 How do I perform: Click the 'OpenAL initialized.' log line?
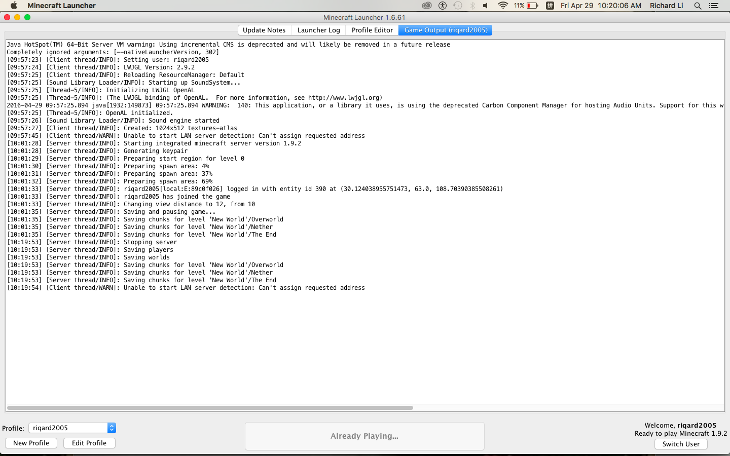[90, 113]
